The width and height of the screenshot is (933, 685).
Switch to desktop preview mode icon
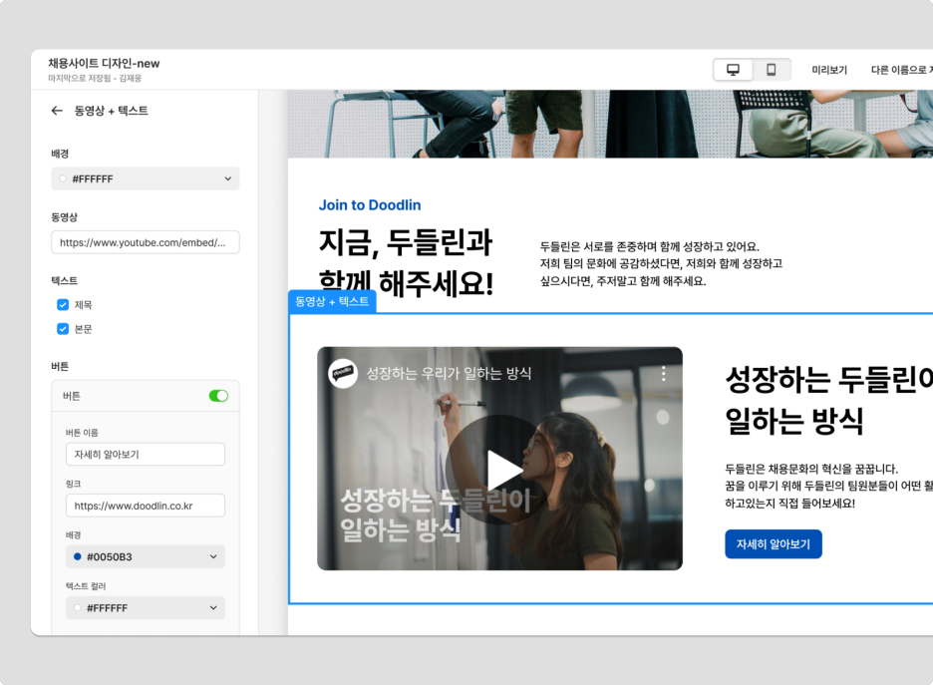(x=733, y=70)
